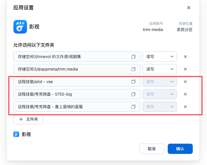This screenshot has height=165, width=207.
Task: Click folder browse icon for 喜上眉梢的蓝莓 path
Action: tap(133, 107)
